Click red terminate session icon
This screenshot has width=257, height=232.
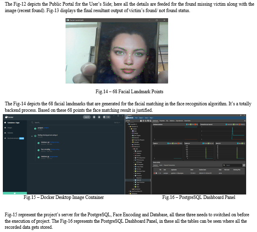(x=154, y=173)
